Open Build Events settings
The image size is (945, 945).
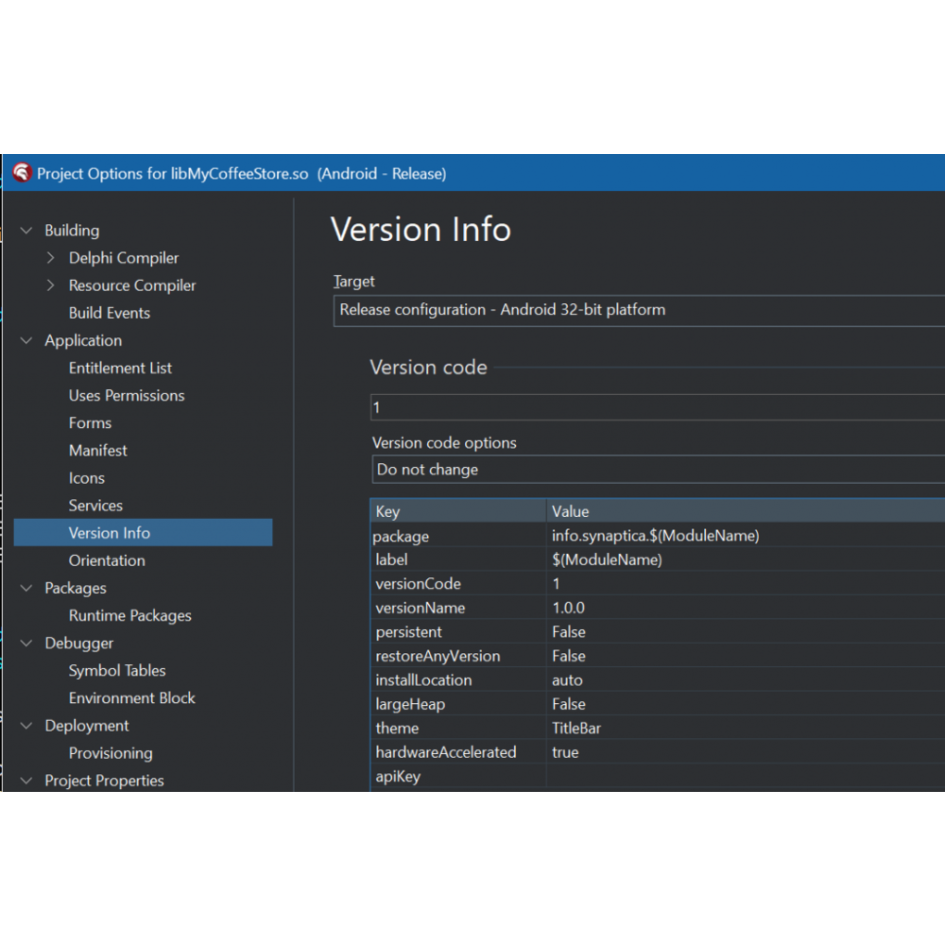(x=110, y=313)
